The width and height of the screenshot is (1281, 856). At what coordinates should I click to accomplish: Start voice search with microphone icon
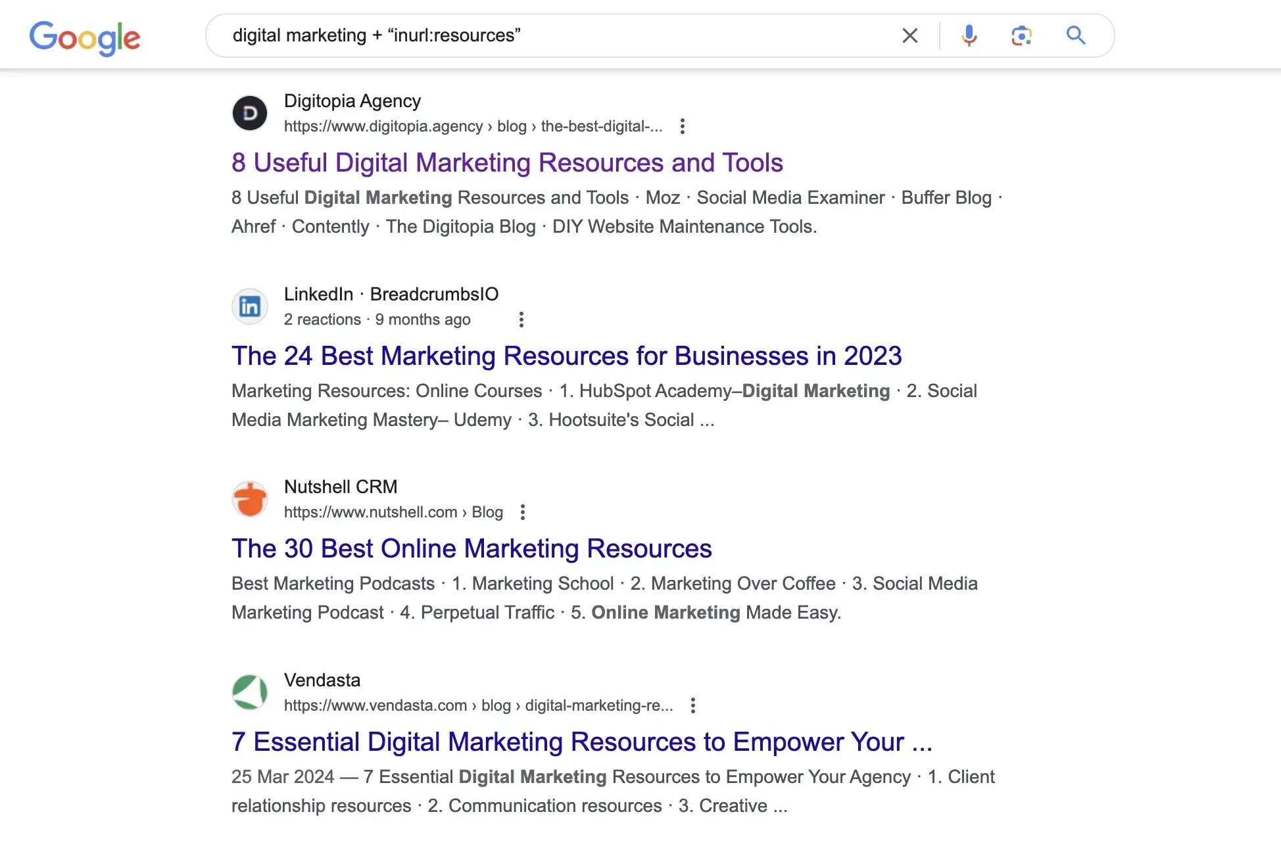pyautogui.click(x=969, y=36)
